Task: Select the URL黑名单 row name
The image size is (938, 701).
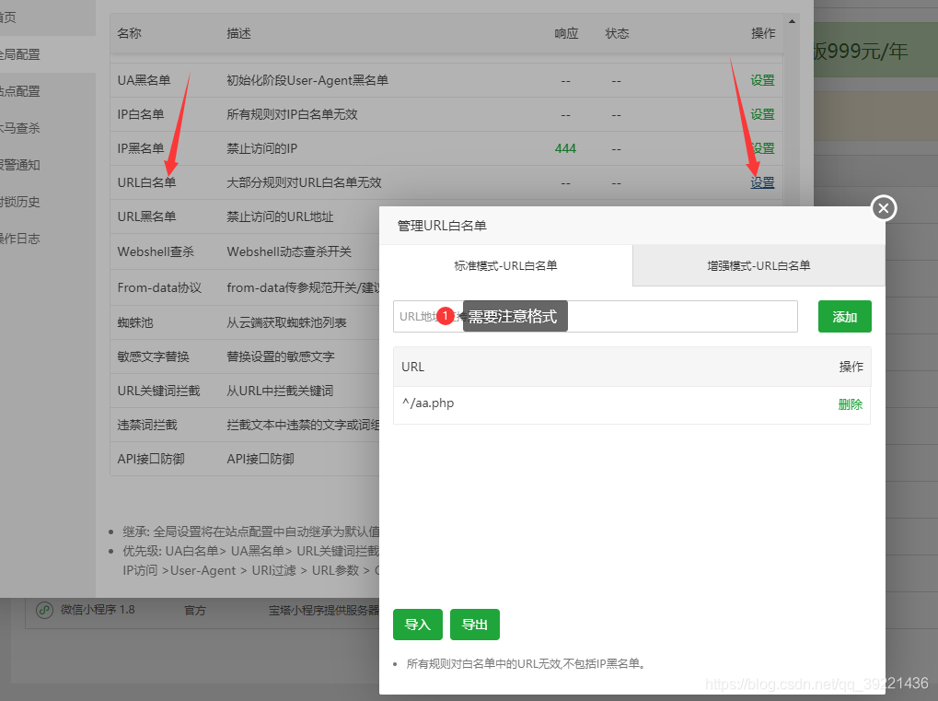Action: [146, 216]
